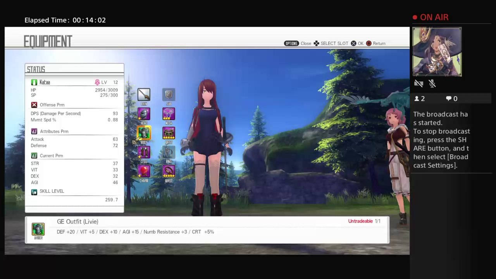496x279 pixels.
Task: Select the HEAD helmet slot
Action: pyautogui.click(x=144, y=114)
